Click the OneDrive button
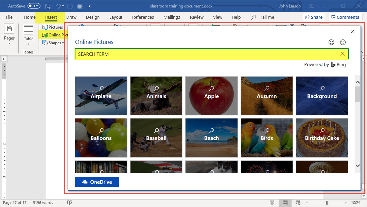Screen dimensions: 367x207 pos(97,182)
